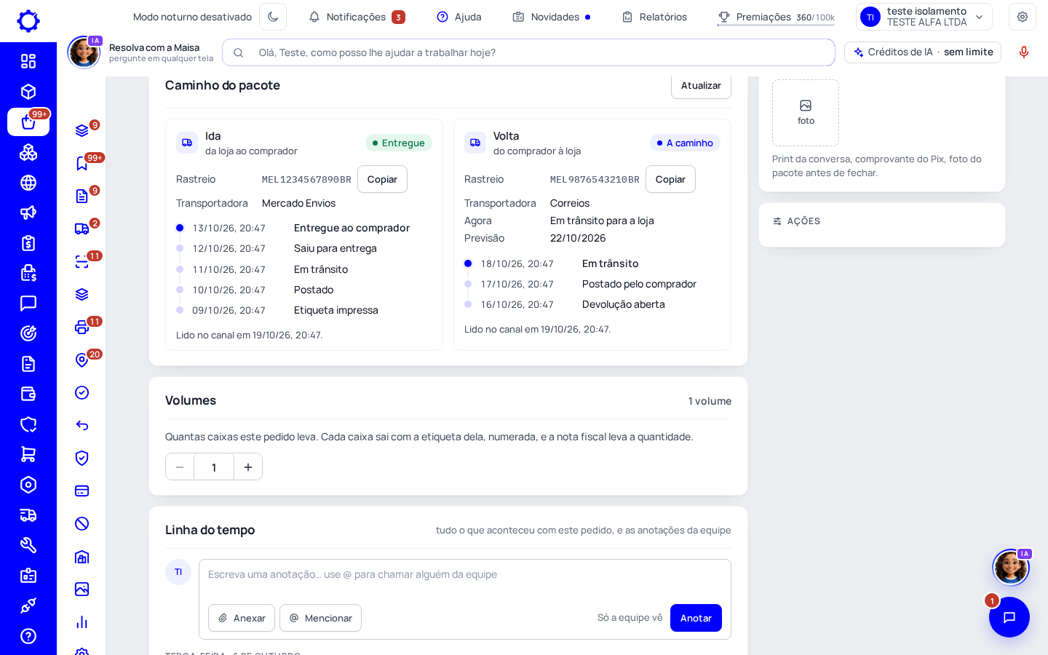The width and height of the screenshot is (1048, 655).
Task: Open the return arrow icon in the secondary sidebar
Action: [82, 426]
